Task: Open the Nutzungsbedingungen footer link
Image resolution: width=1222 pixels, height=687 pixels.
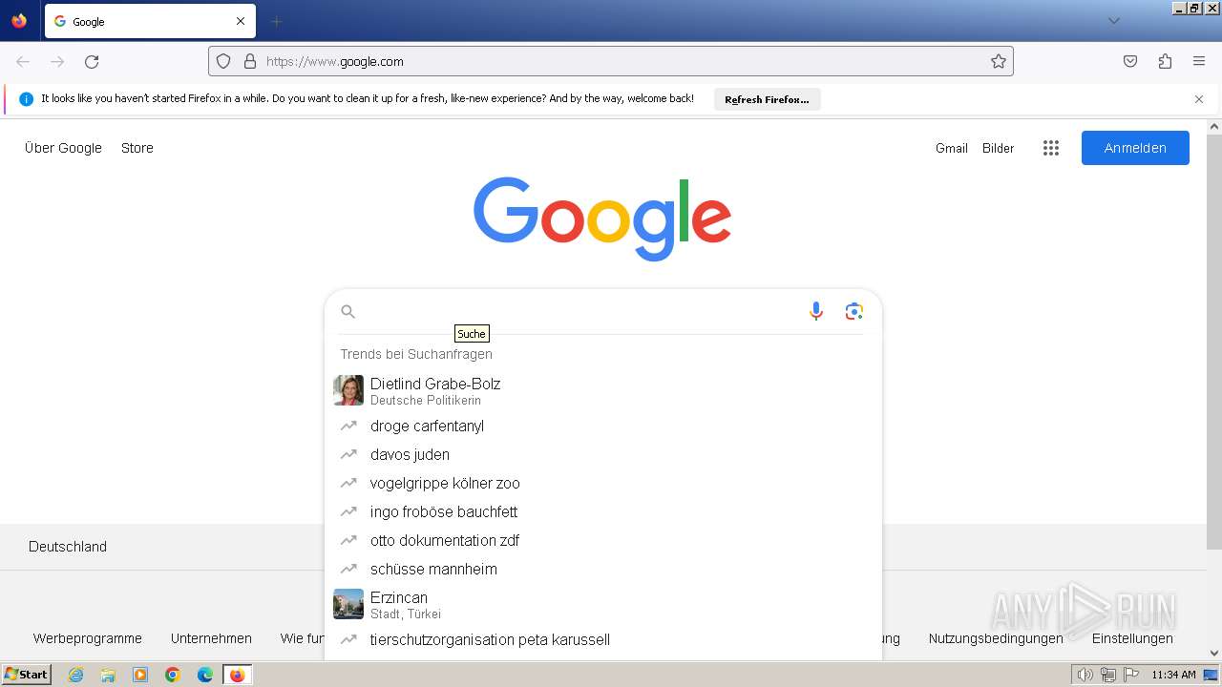Action: pos(996,638)
